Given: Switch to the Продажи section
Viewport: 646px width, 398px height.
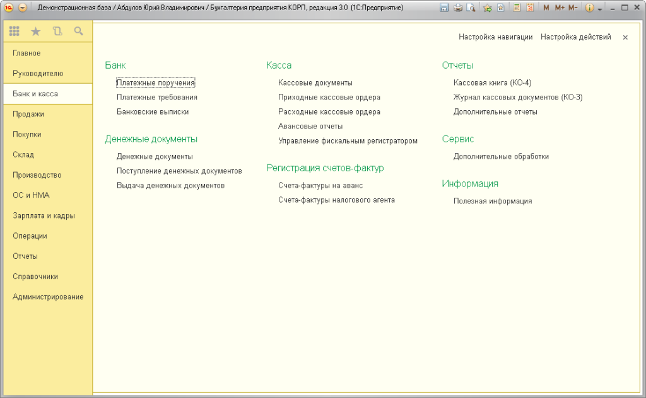Looking at the screenshot, I should pos(28,114).
